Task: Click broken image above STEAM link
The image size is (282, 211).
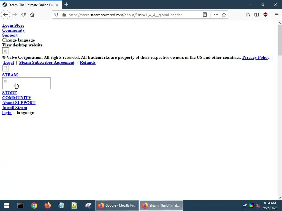Action: (6, 68)
